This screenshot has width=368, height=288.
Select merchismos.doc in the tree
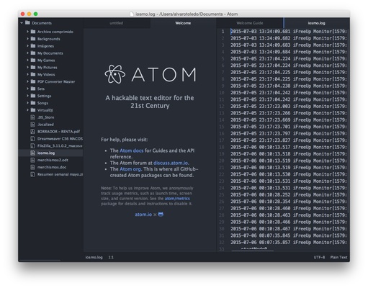[52, 167]
